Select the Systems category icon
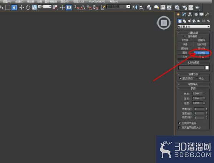This screenshot has width=214, height=163. coord(208,21)
